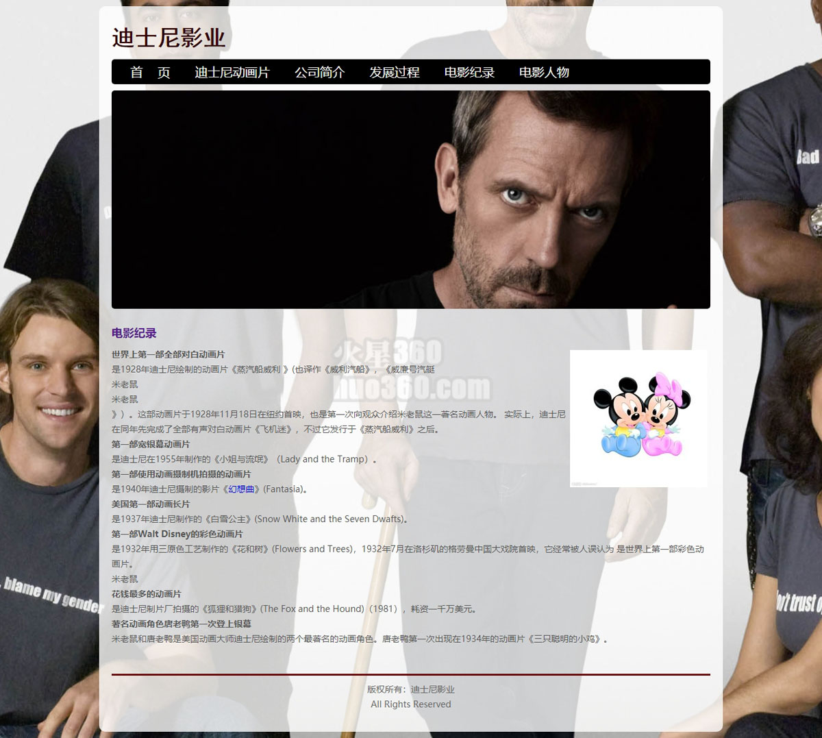Click the 迪士尼影业 site title
The height and width of the screenshot is (738, 822).
coord(169,38)
